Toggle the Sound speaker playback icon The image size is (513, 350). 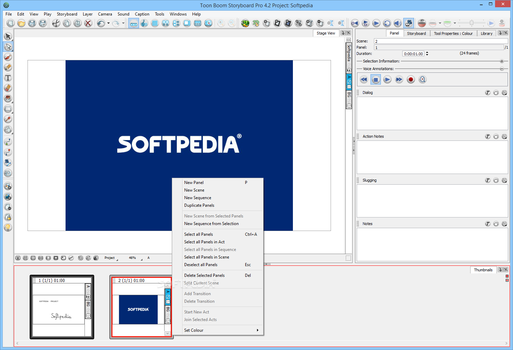point(398,23)
